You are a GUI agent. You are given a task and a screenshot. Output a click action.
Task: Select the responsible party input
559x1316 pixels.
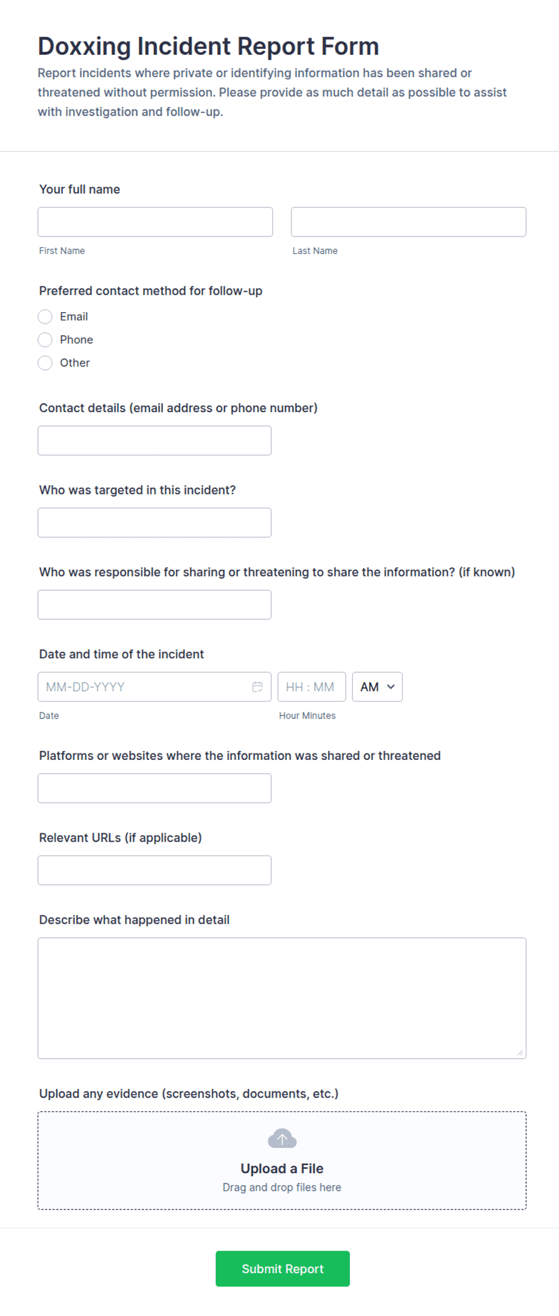click(154, 604)
